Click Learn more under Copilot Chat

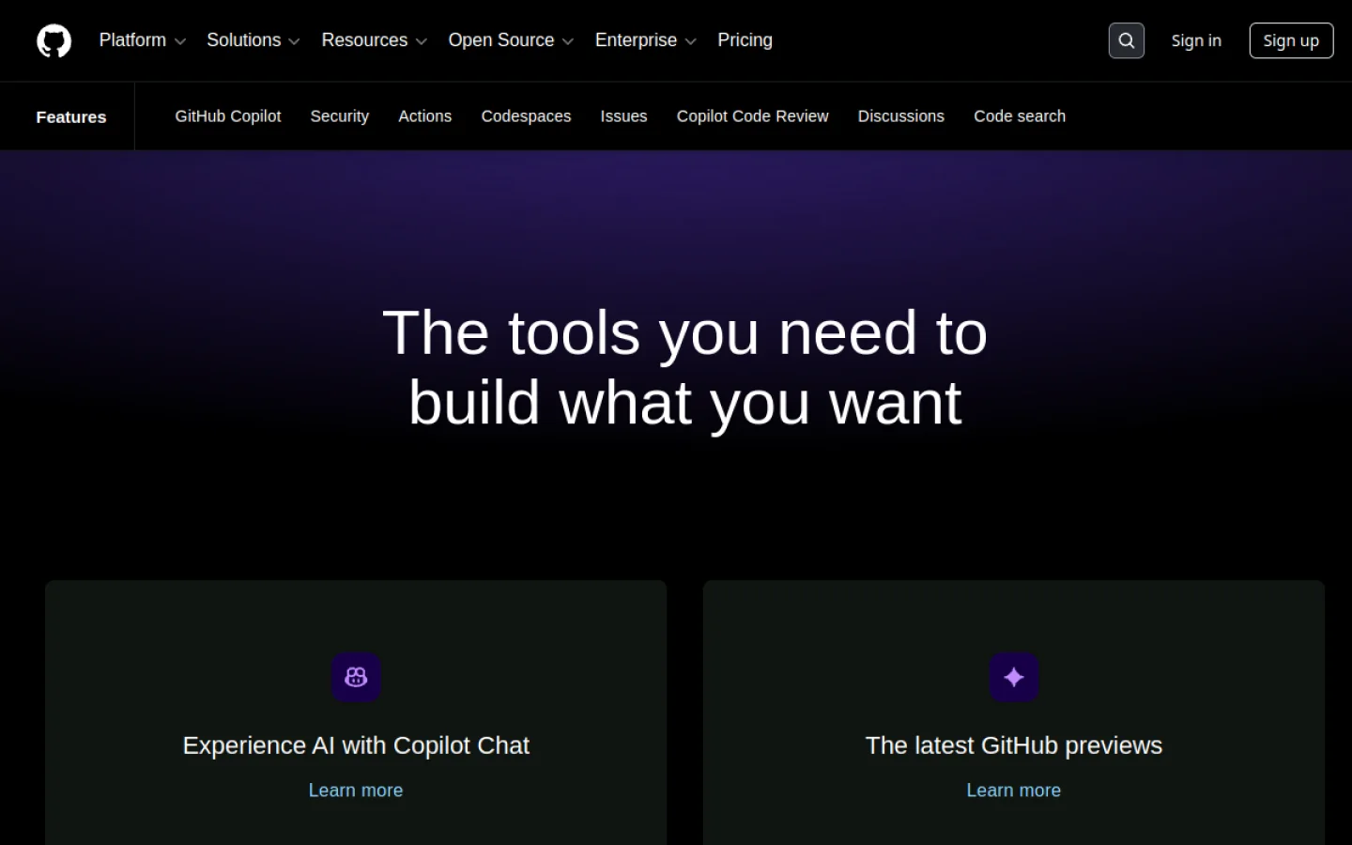[x=356, y=791]
